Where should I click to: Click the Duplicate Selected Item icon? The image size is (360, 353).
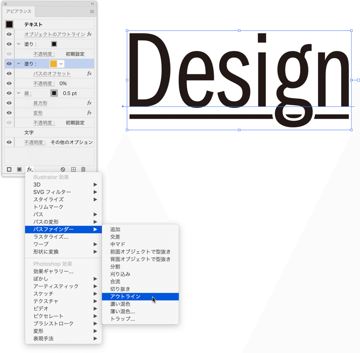[x=73, y=169]
